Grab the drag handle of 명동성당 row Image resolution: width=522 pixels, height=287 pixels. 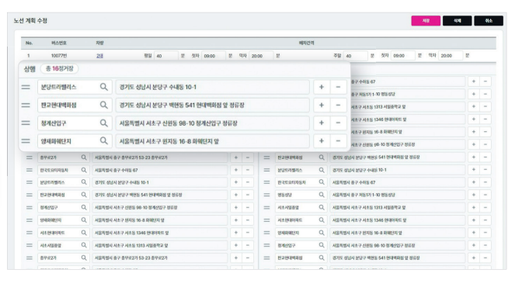tap(266, 195)
